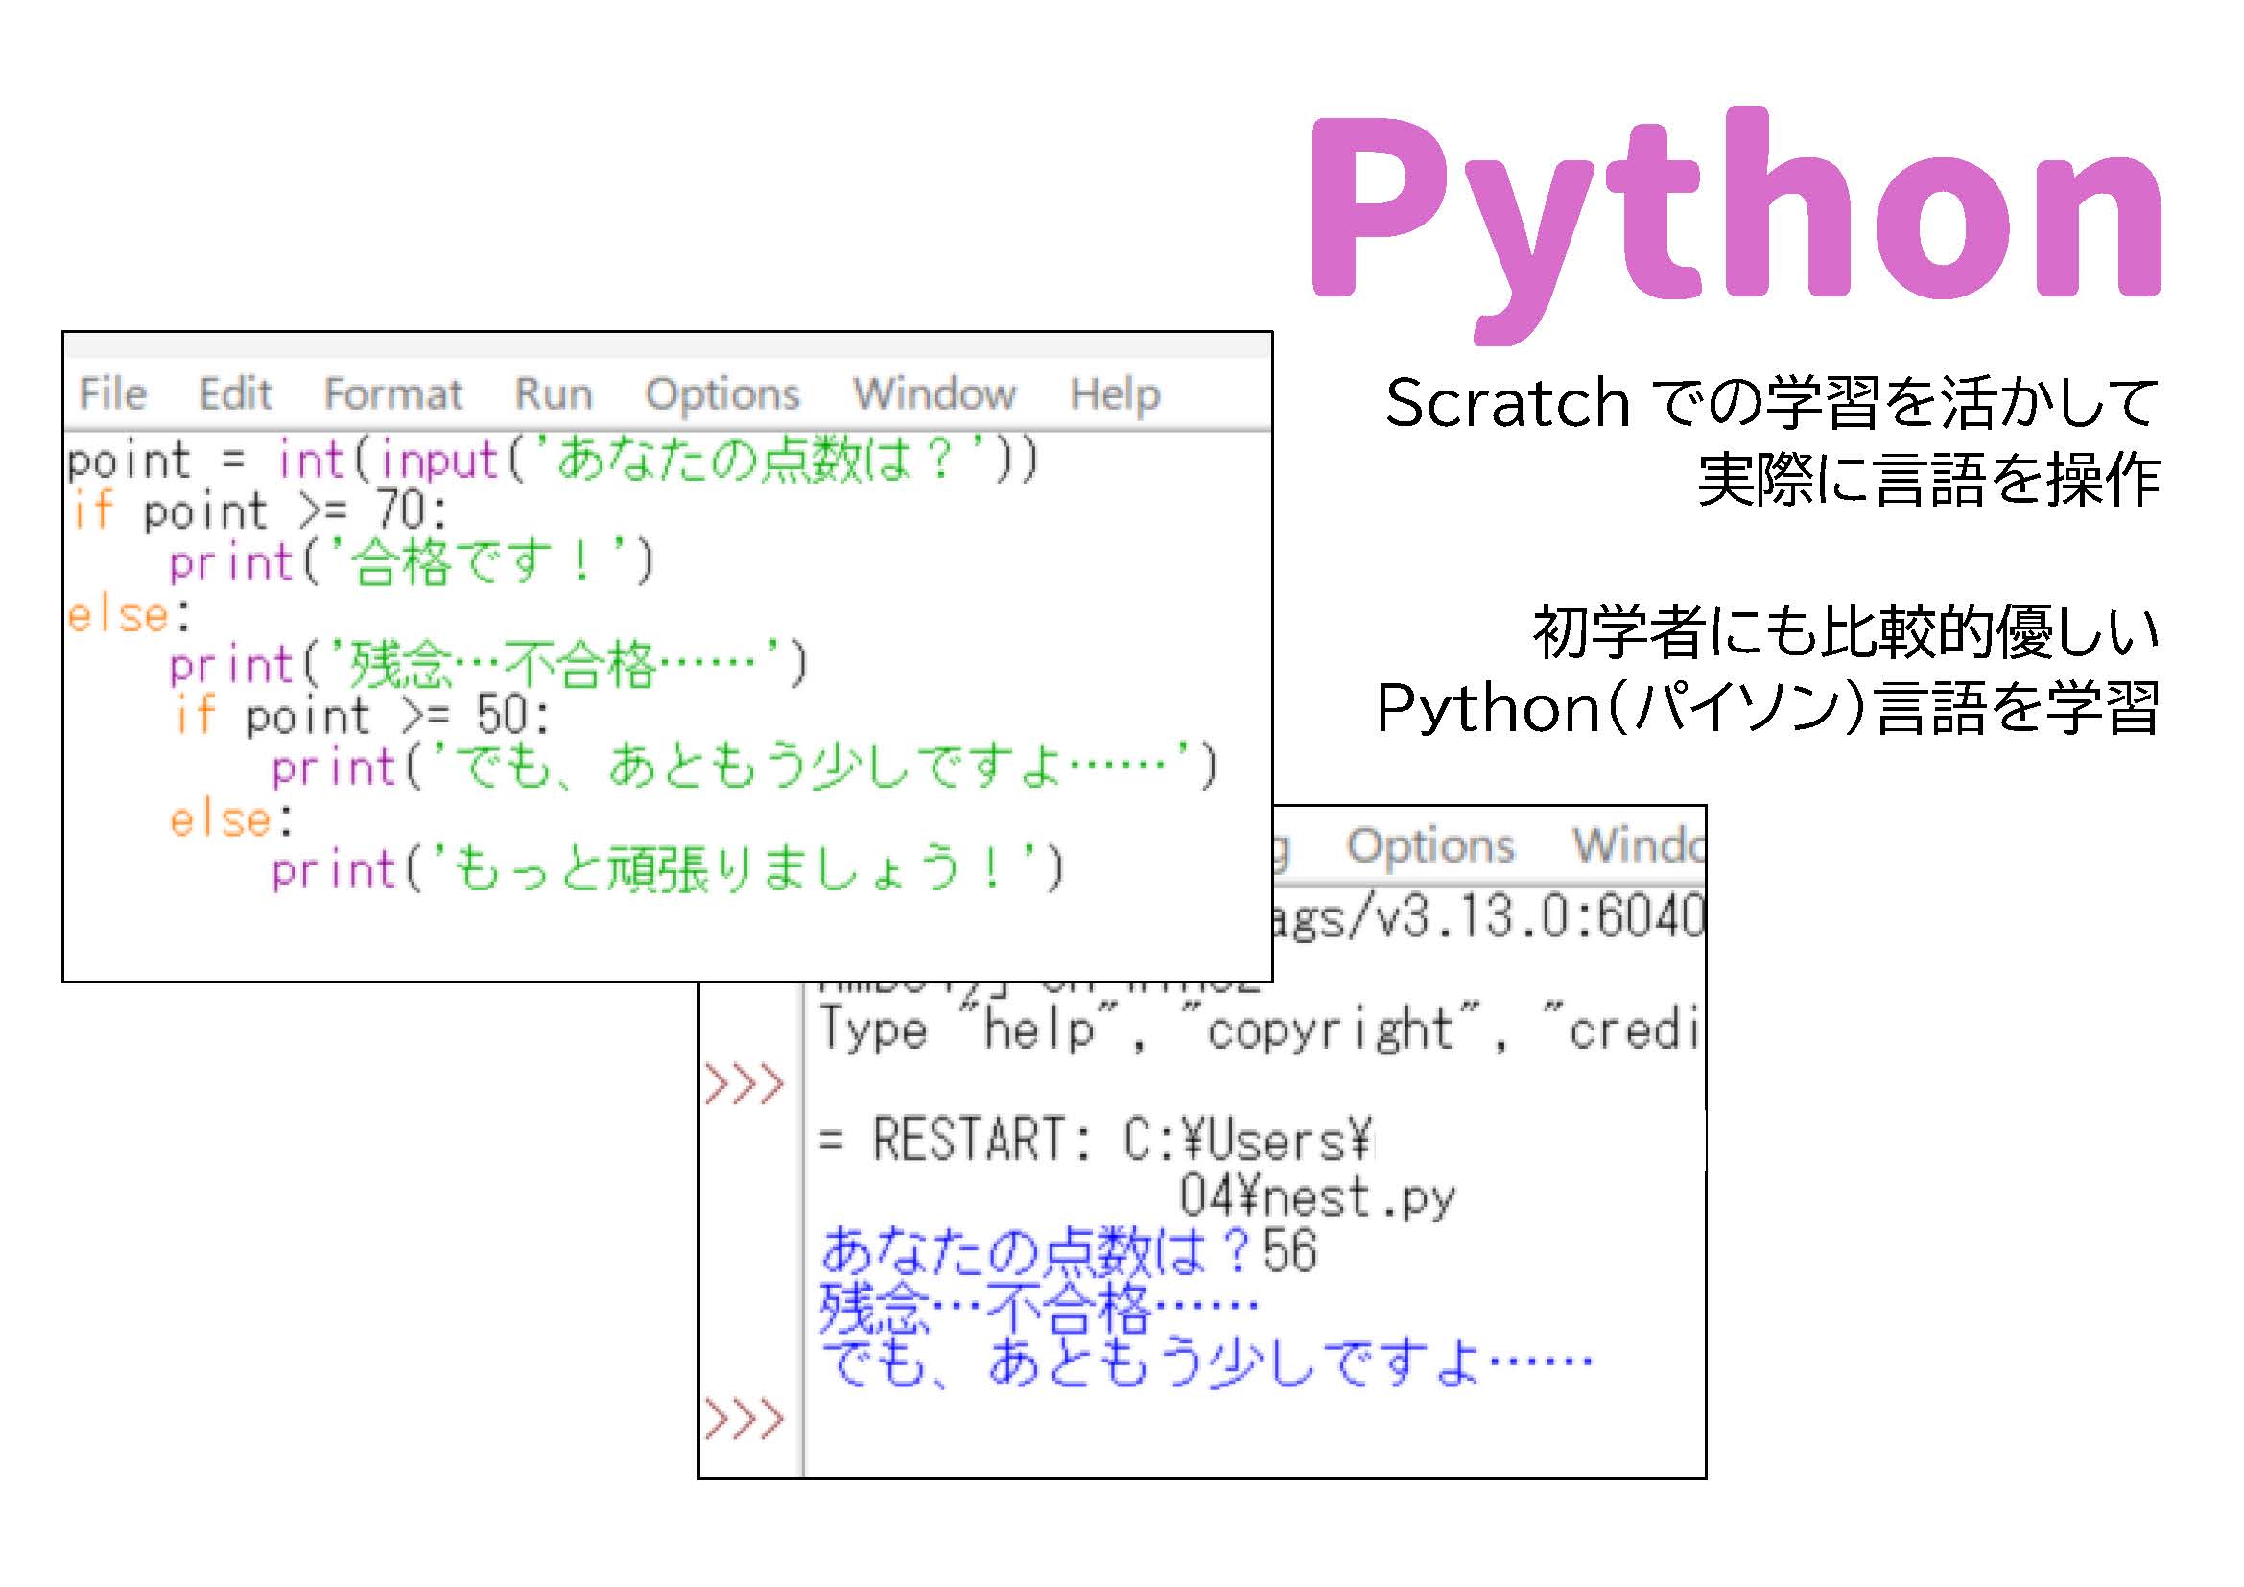Open the editor window's Options menu
This screenshot has height=1587, width=2244.
(x=722, y=393)
